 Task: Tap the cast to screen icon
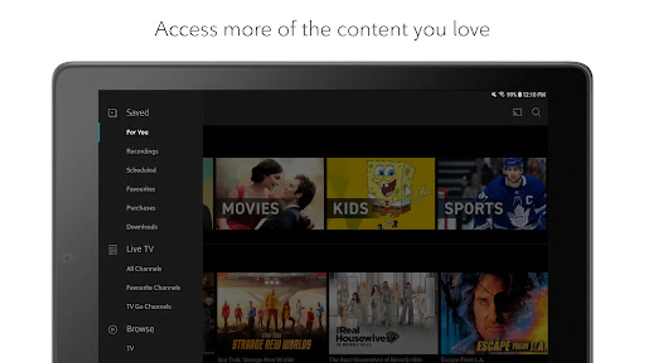click(517, 113)
